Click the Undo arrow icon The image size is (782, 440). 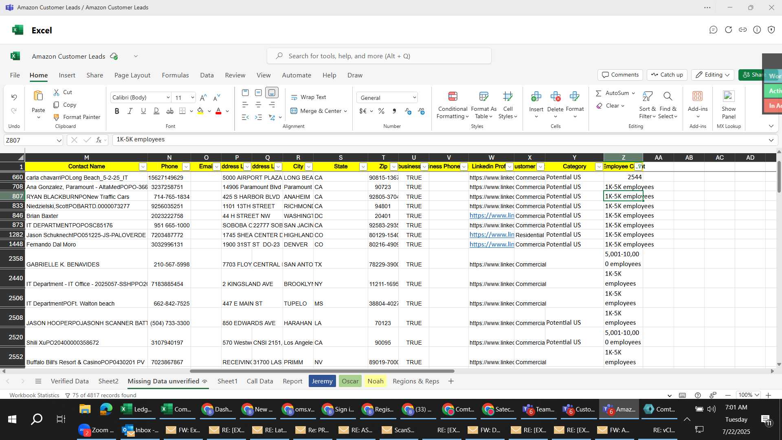pos(14,97)
